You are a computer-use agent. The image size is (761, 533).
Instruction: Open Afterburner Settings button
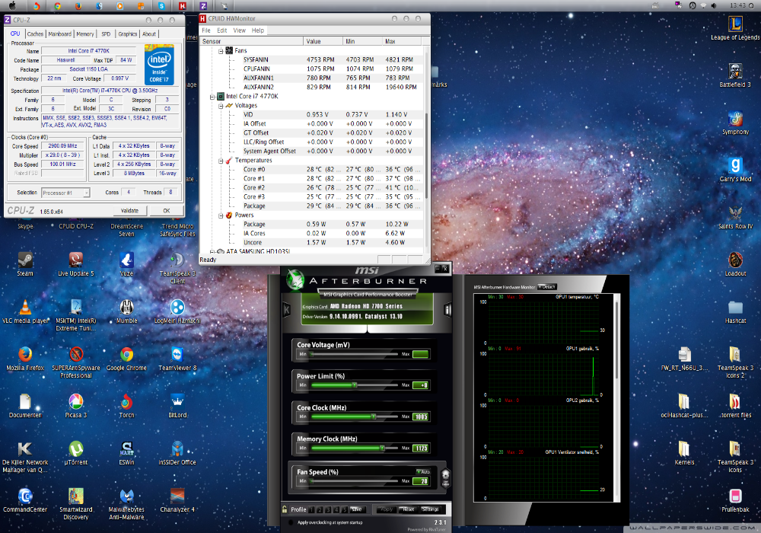(x=430, y=509)
